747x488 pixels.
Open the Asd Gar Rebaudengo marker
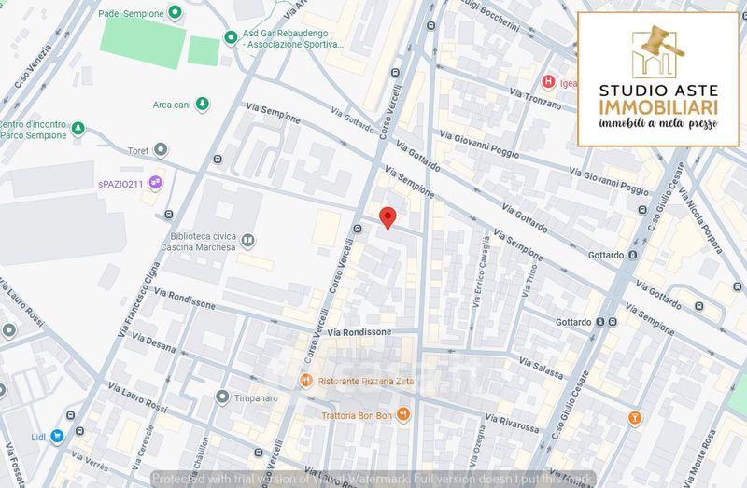tap(230, 37)
